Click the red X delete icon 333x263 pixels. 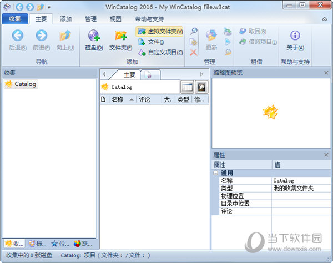pyautogui.click(x=194, y=52)
